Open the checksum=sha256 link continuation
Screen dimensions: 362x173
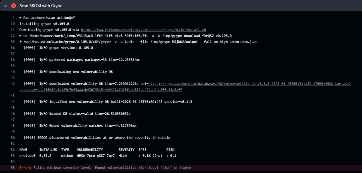(x=101, y=90)
